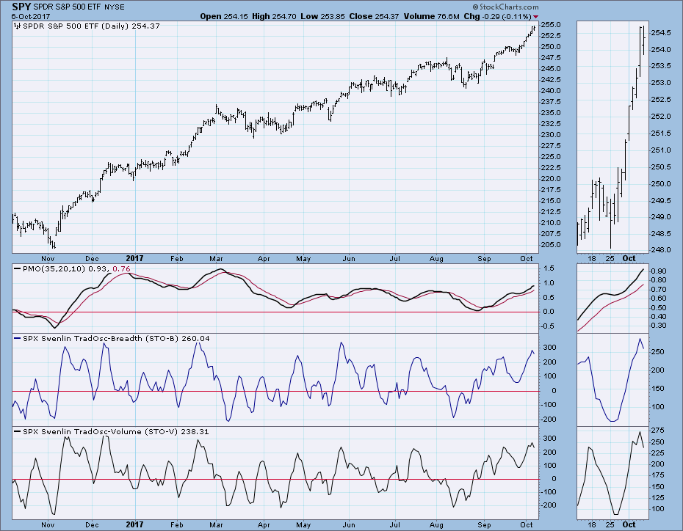Click the Nov label under price chart
This screenshot has width=683, height=531.
tap(48, 259)
